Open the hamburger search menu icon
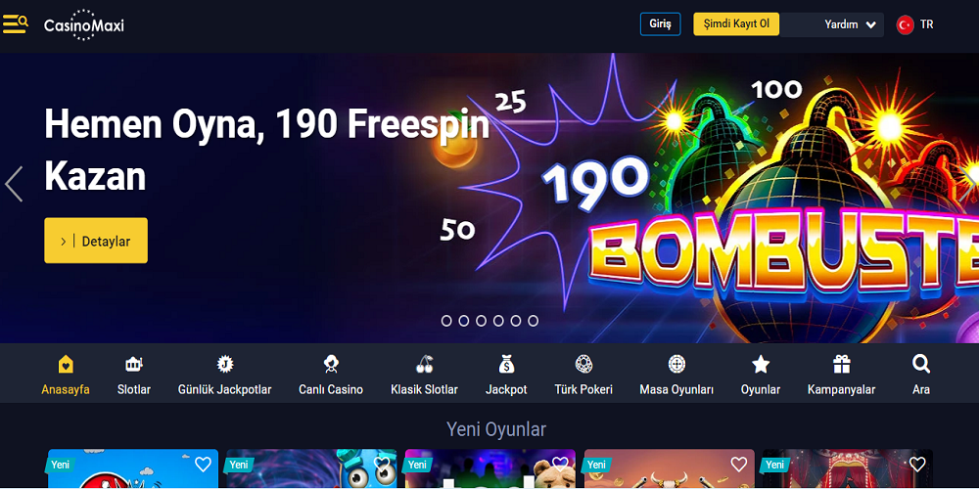Viewport: 979px width, 489px height. (x=15, y=24)
